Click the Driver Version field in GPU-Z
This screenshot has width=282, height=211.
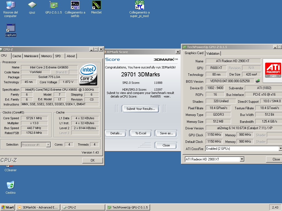(244, 128)
